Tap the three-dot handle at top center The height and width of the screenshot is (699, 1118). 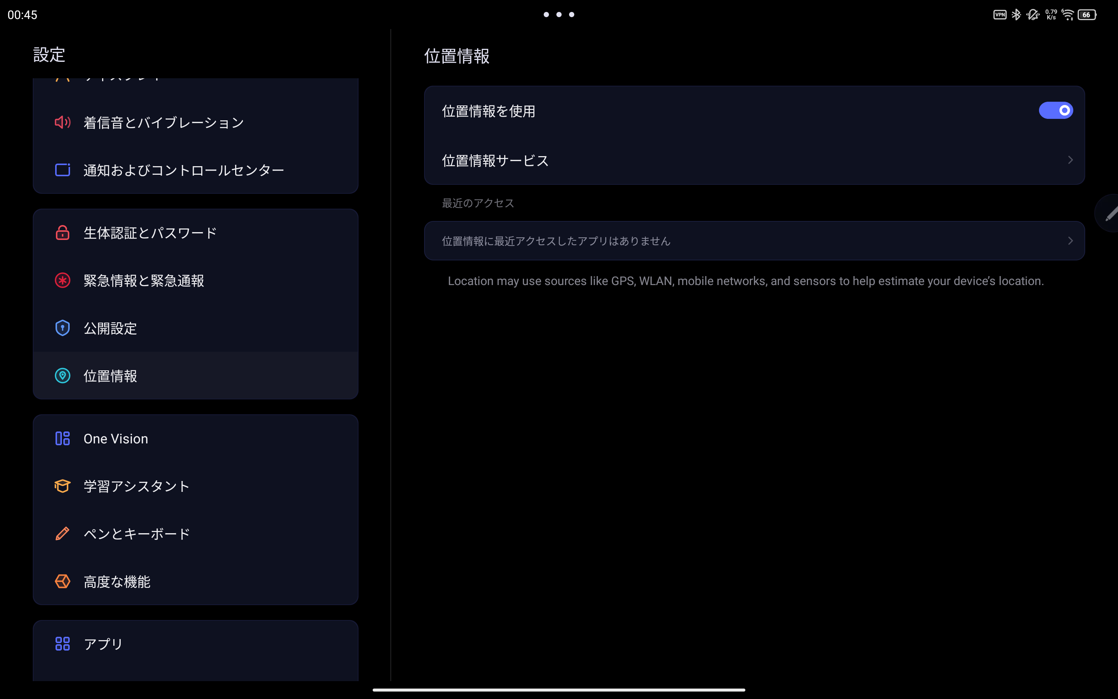click(559, 15)
